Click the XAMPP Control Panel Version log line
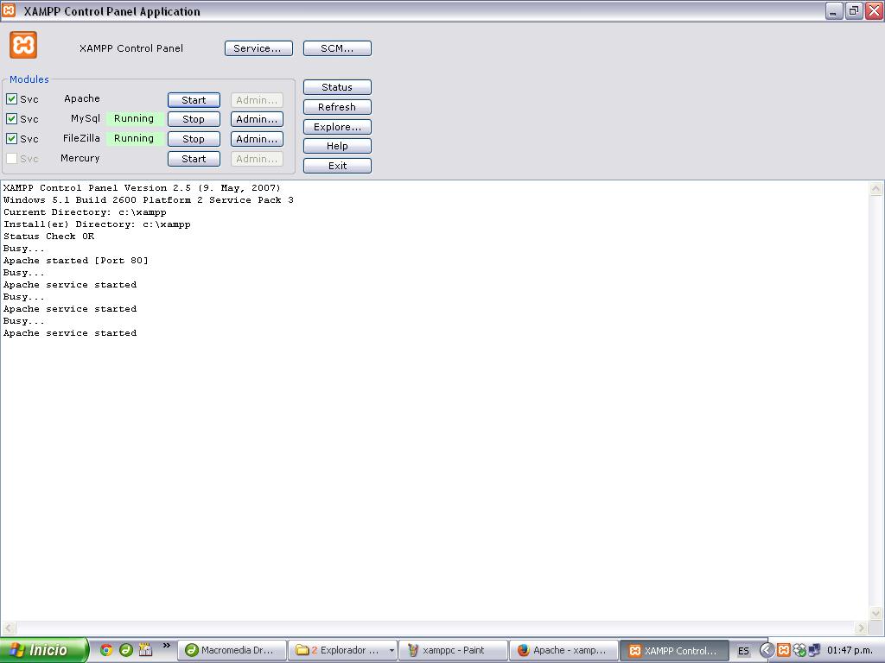 [142, 187]
